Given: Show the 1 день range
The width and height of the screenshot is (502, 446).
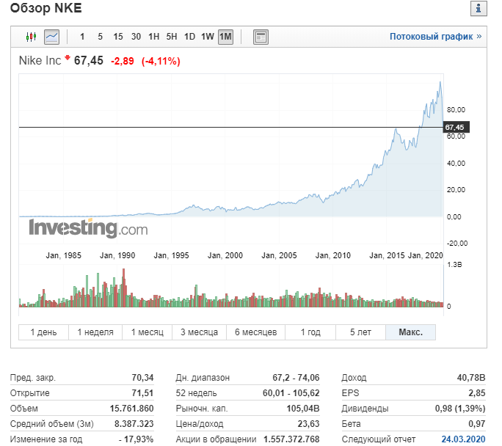Looking at the screenshot, I should (x=43, y=332).
